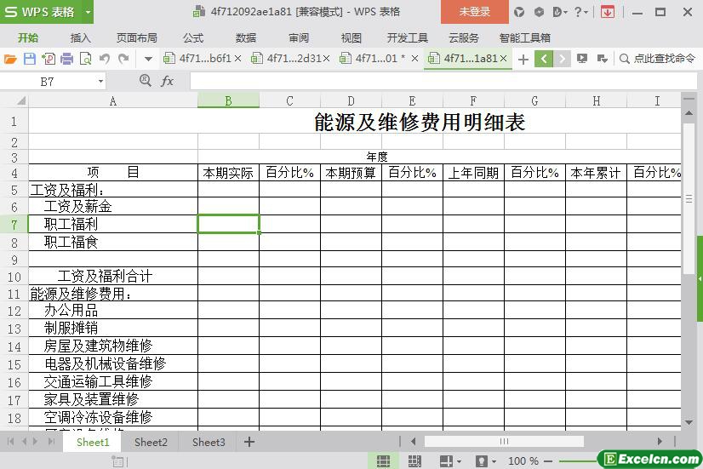Image resolution: width=703 pixels, height=469 pixels.
Task: Undo the last action
Action: pos(105,58)
